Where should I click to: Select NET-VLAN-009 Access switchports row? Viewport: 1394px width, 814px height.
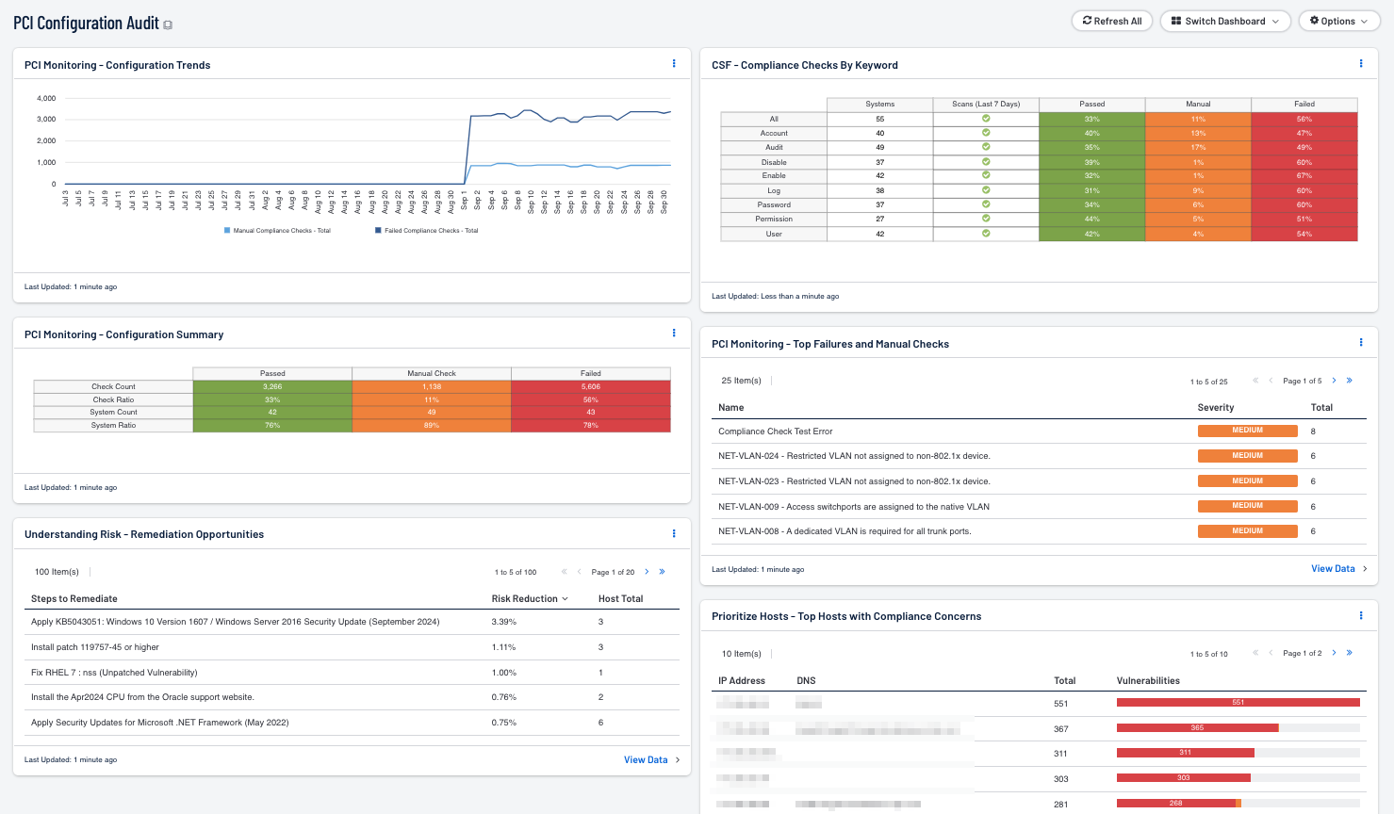pyautogui.click(x=1039, y=507)
